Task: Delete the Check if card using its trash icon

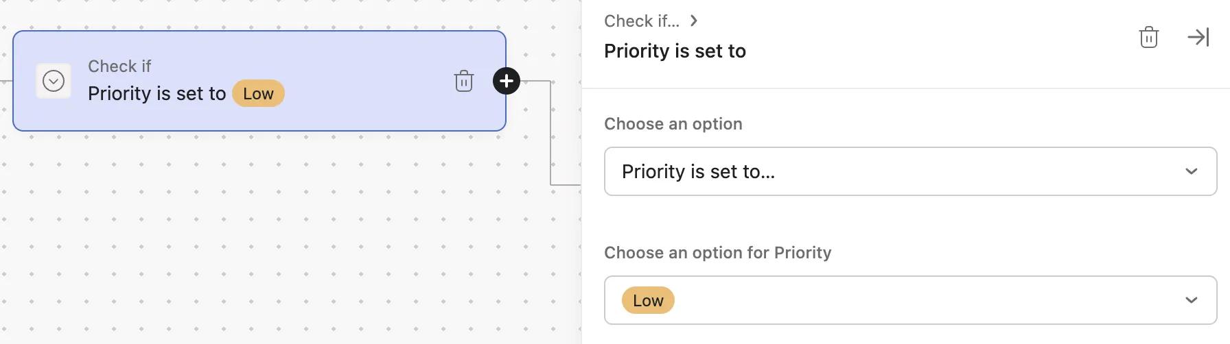Action: [464, 81]
